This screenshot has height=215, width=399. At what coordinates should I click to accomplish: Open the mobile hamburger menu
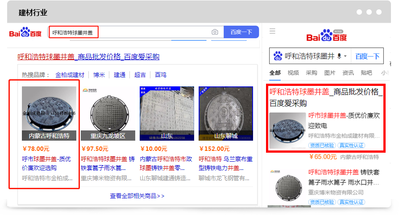pos(272,31)
